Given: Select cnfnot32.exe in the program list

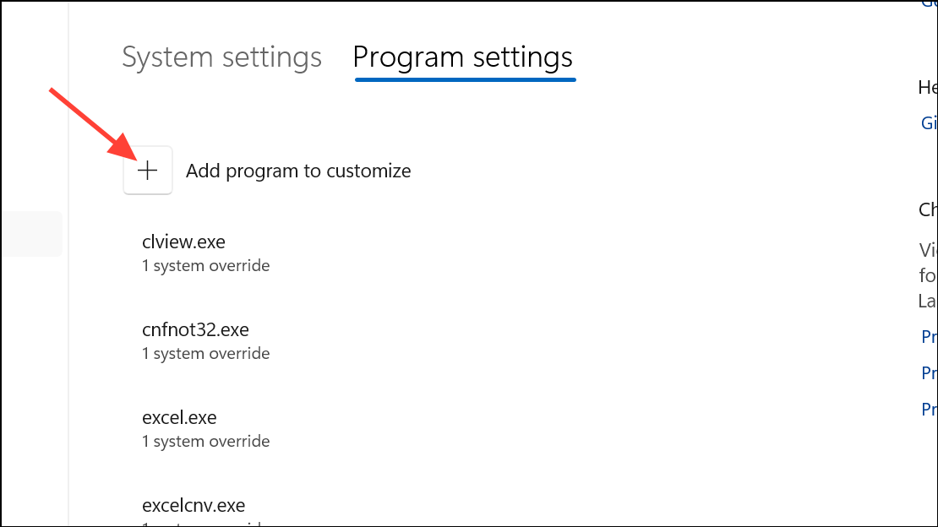Looking at the screenshot, I should tap(195, 329).
